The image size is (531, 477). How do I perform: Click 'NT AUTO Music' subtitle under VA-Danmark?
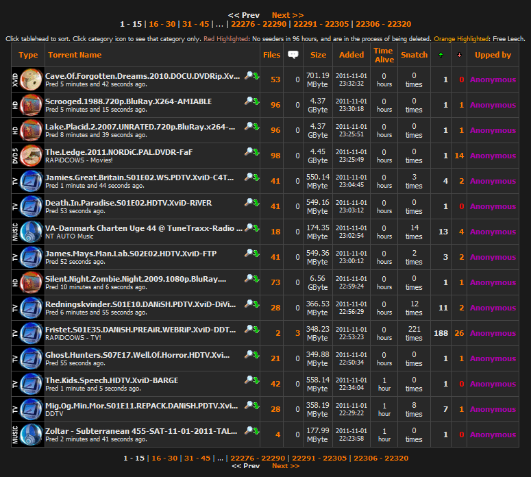(69, 236)
